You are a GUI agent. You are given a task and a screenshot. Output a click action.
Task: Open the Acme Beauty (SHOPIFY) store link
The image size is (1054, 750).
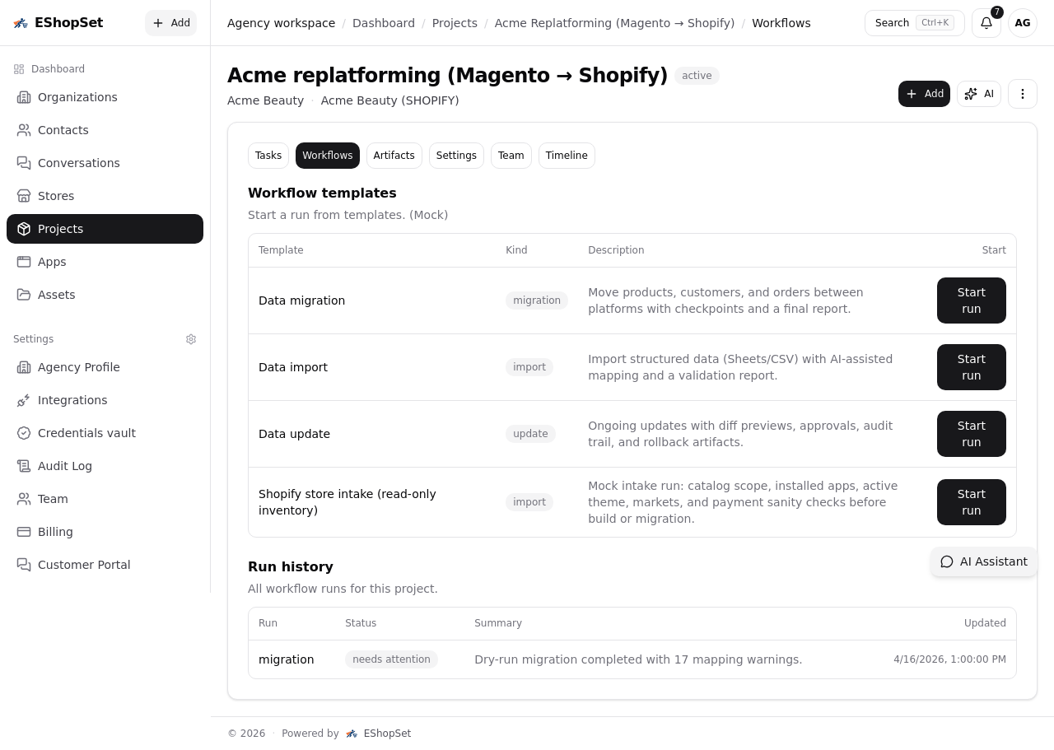(x=389, y=100)
